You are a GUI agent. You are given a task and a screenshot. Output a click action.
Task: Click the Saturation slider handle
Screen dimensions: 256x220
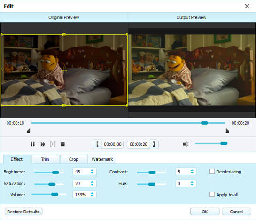[52, 184]
